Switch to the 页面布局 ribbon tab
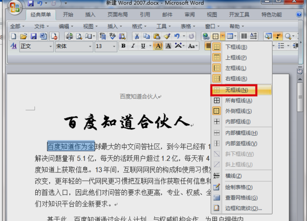The width and height of the screenshot is (307, 221). tap(118, 14)
